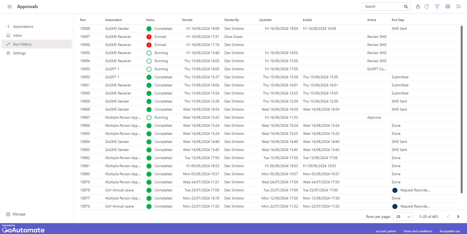This screenshot has width=467, height=234.
Task: Open Settings in the sidebar
Action: tap(36, 53)
